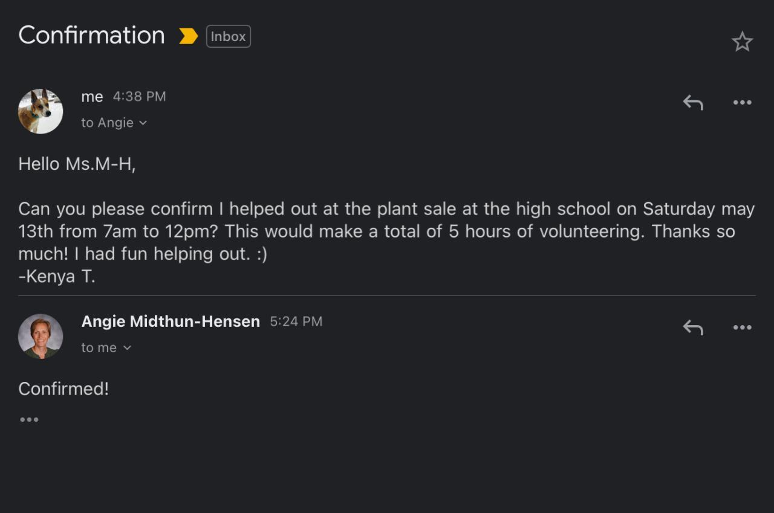Reply to the 4:38 PM message
The width and height of the screenshot is (774, 513).
(693, 102)
